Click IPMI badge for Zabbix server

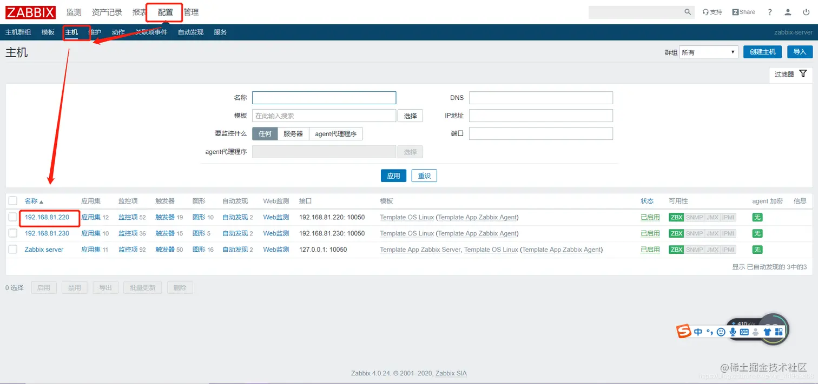point(728,250)
